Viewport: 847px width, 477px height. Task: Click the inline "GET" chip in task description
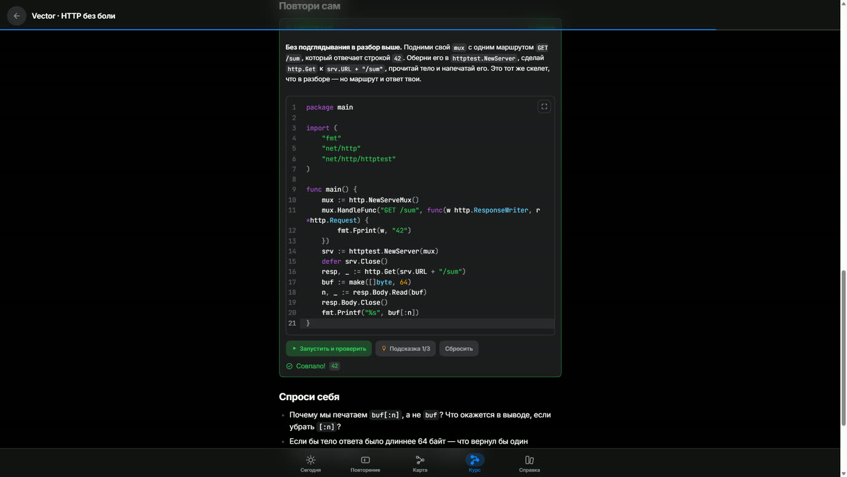coord(543,48)
